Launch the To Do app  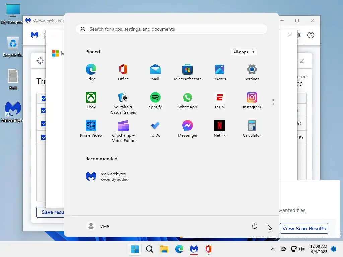(155, 129)
